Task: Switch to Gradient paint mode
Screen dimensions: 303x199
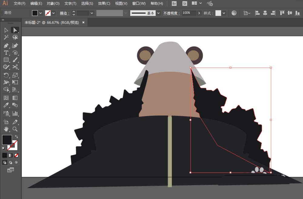Action: [x=11, y=155]
